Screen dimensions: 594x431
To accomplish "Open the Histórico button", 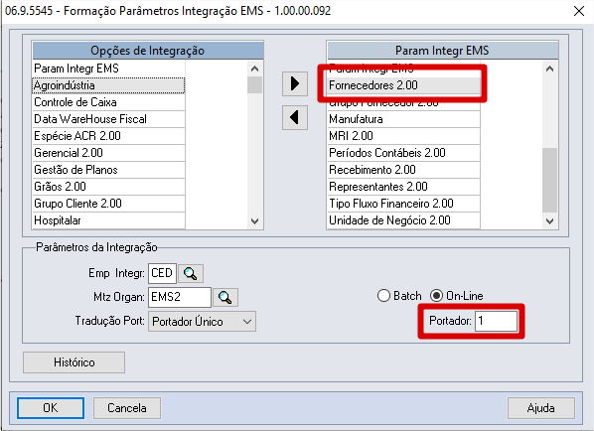I will tap(74, 362).
